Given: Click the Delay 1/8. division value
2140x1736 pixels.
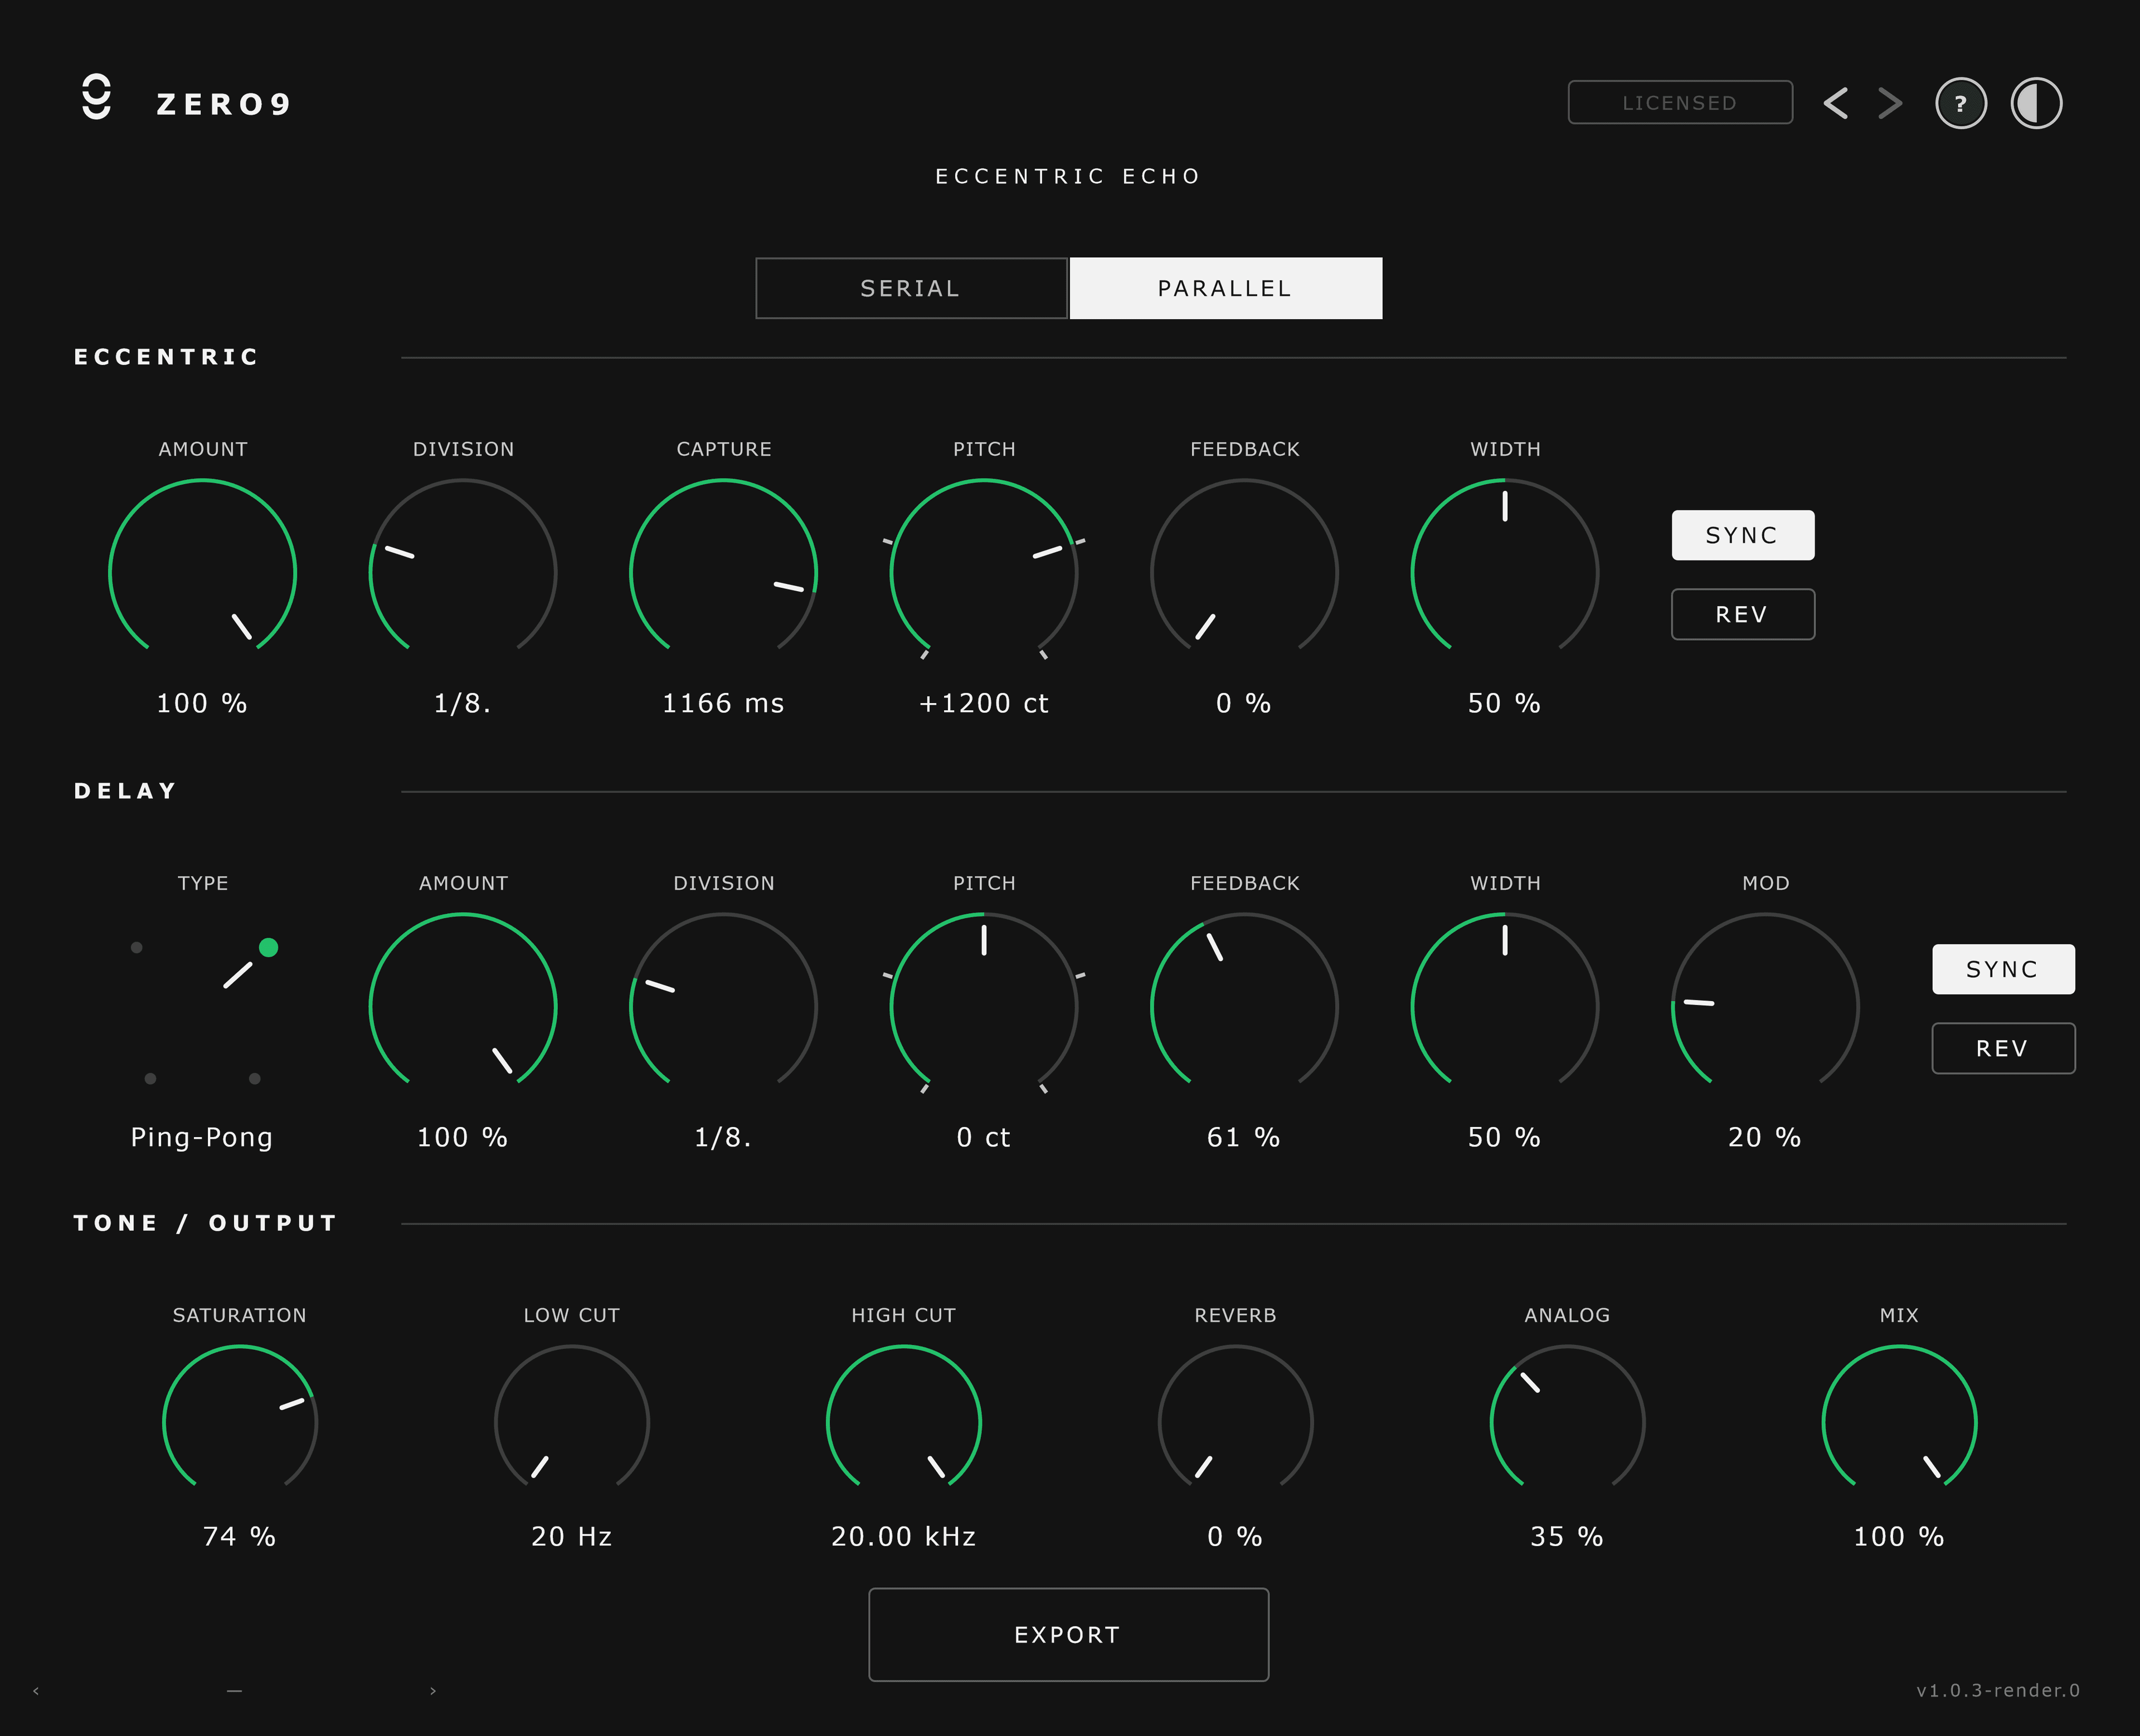Looking at the screenshot, I should (723, 1137).
